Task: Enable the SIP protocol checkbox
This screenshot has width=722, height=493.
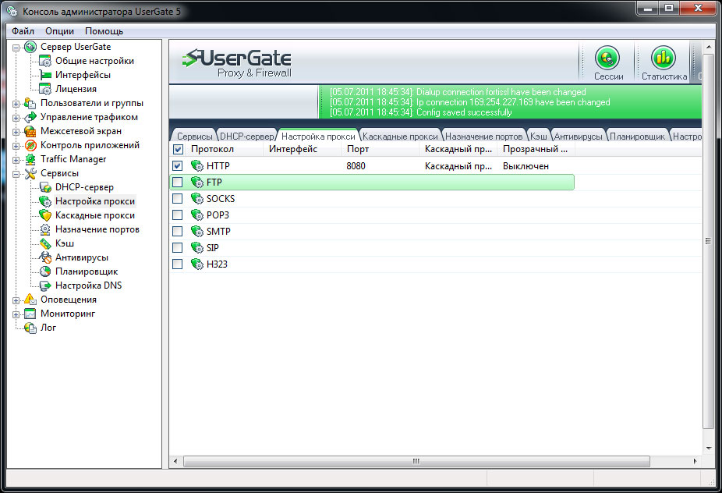Action: point(177,248)
